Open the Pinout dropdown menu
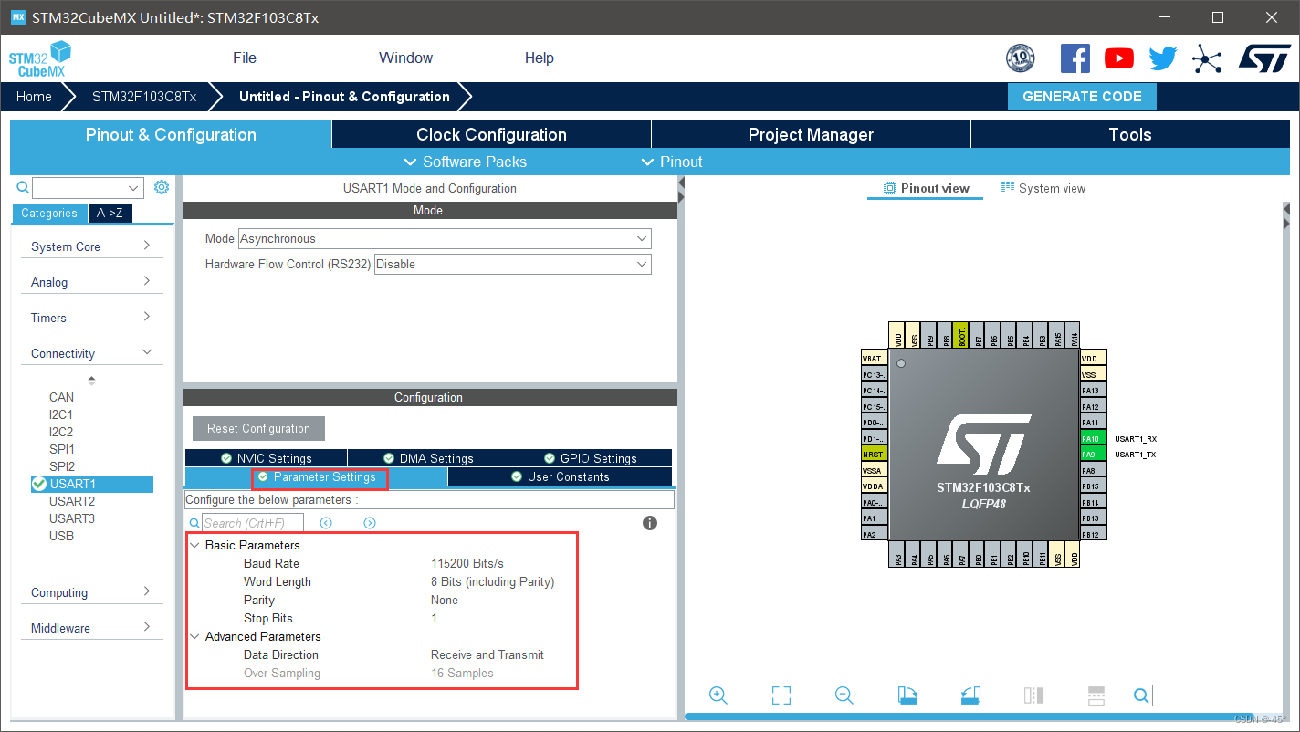Image resolution: width=1300 pixels, height=732 pixels. point(672,162)
